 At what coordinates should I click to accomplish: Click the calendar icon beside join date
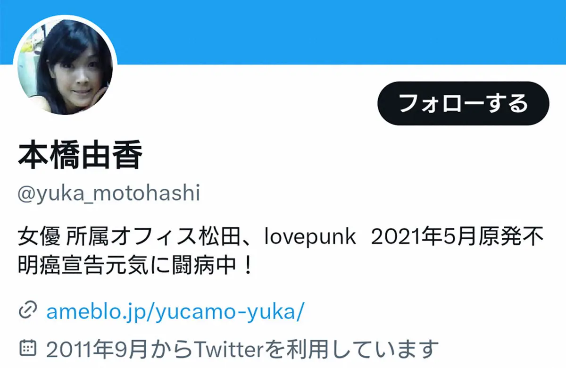click(27, 348)
